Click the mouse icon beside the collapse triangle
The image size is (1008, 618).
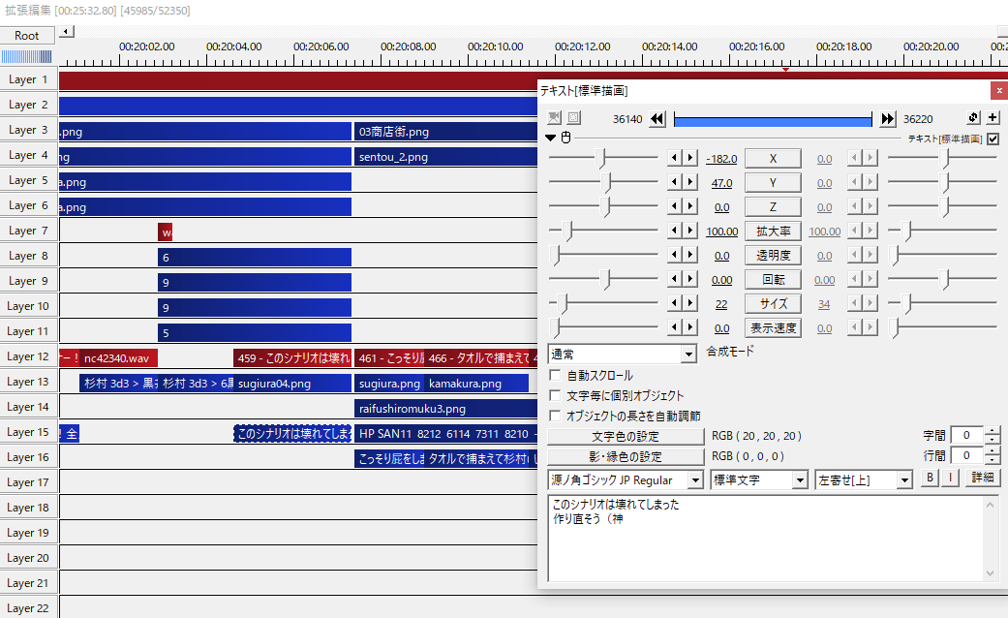click(565, 137)
